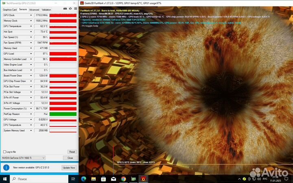The height and width of the screenshot is (183, 293).
Task: Open the Mail app from the taskbar
Action: [114, 179]
